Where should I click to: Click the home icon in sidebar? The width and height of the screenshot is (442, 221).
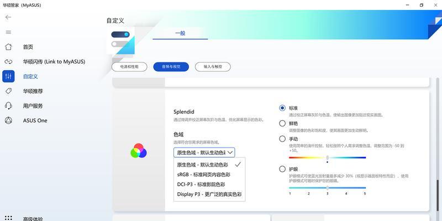coord(8,47)
